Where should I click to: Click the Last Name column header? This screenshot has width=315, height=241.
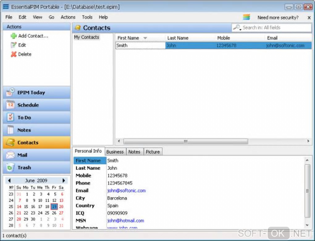click(178, 38)
